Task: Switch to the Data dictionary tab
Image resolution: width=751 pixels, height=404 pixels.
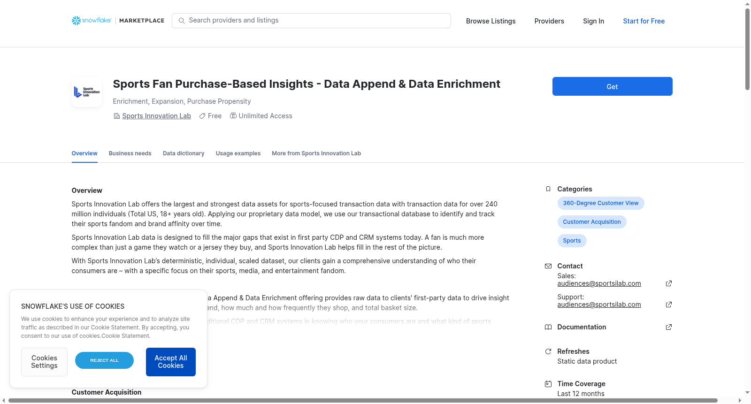Action: (184, 153)
